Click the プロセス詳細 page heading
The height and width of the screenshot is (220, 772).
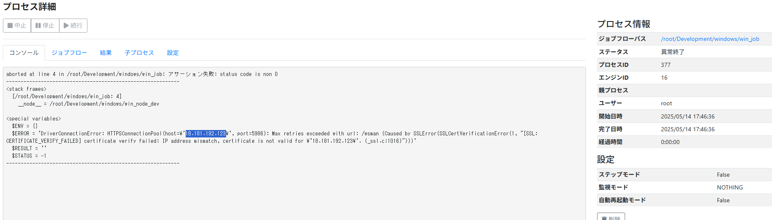[30, 7]
